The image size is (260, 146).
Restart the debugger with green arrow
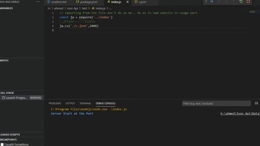[x=241, y=2]
